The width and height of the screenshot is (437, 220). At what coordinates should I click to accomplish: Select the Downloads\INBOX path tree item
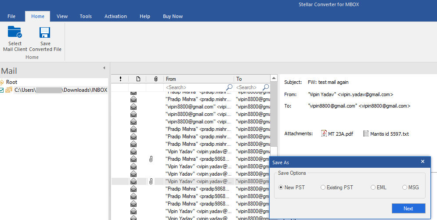click(61, 90)
